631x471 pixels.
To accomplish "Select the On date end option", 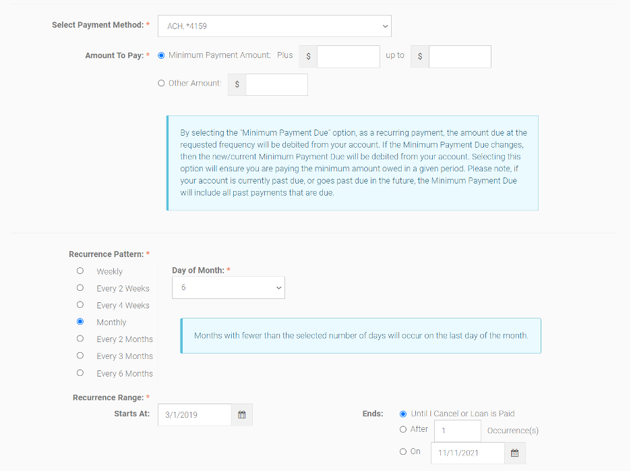I will click(x=403, y=452).
